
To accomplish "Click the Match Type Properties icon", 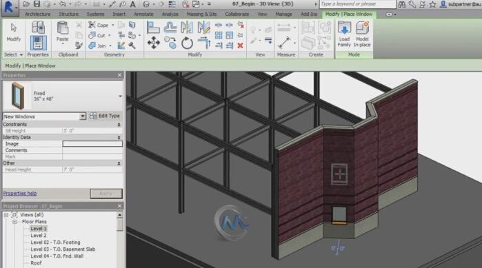I will [x=79, y=45].
